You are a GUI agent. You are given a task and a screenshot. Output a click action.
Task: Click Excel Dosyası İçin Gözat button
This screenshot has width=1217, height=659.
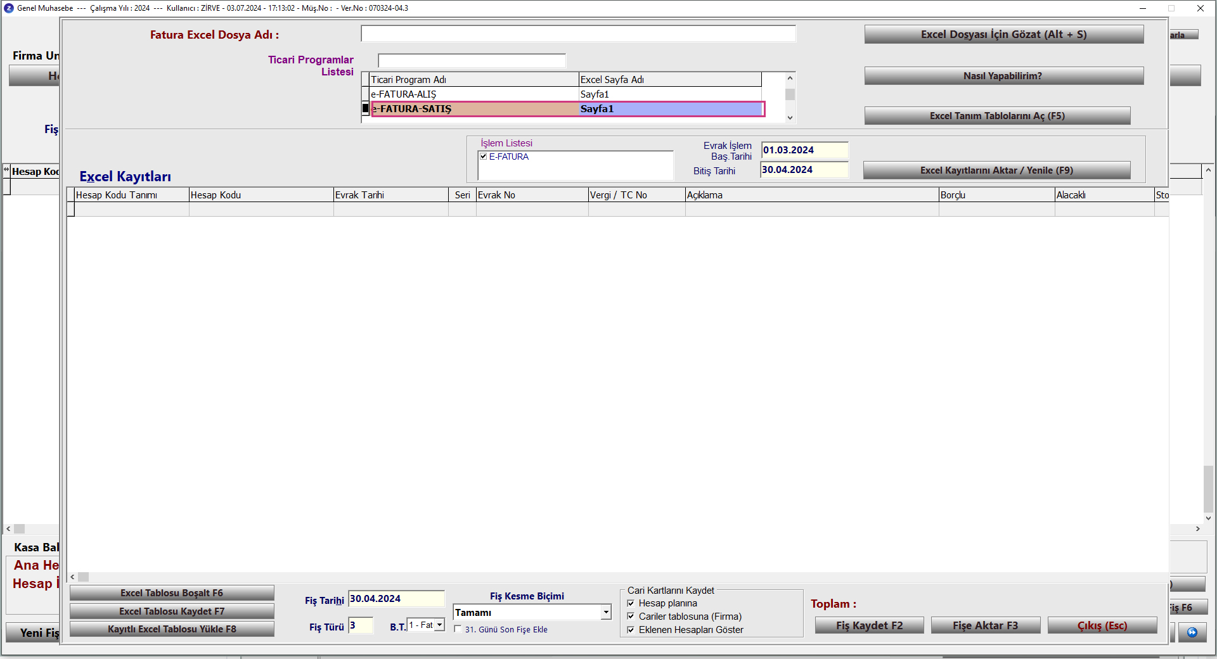(1003, 35)
